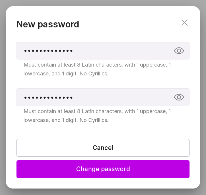
Task: Show the first password field's characters
Action: pyautogui.click(x=179, y=51)
